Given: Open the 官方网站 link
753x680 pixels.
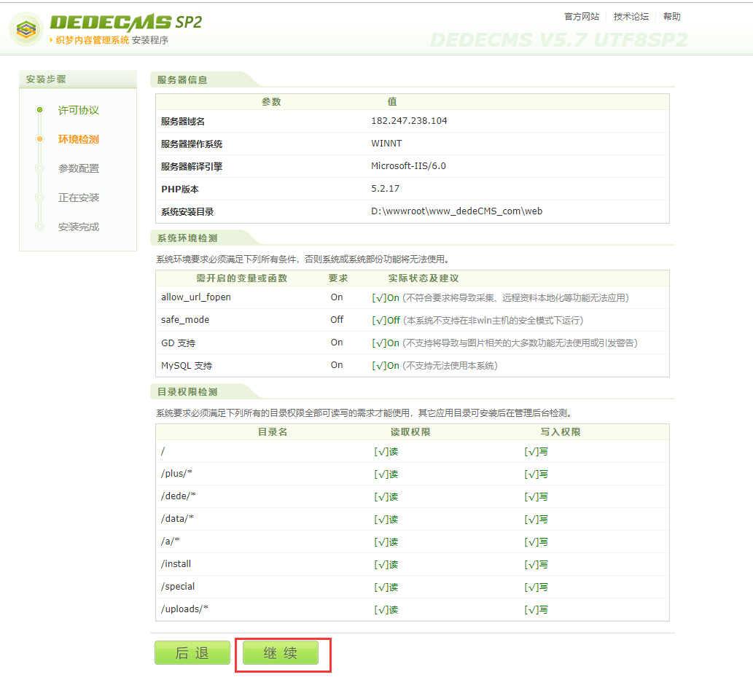Looking at the screenshot, I should (582, 17).
